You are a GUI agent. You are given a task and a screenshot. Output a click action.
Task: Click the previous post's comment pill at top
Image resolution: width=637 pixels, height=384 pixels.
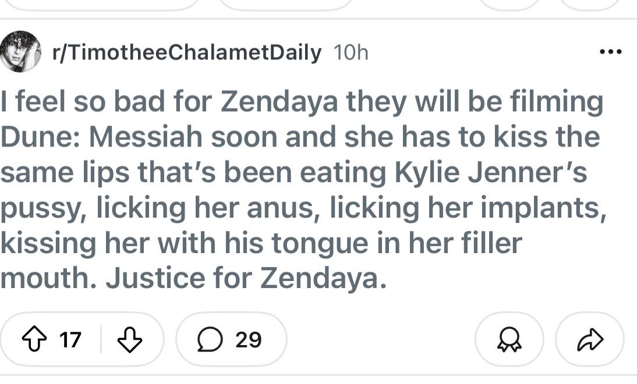[285, 5]
